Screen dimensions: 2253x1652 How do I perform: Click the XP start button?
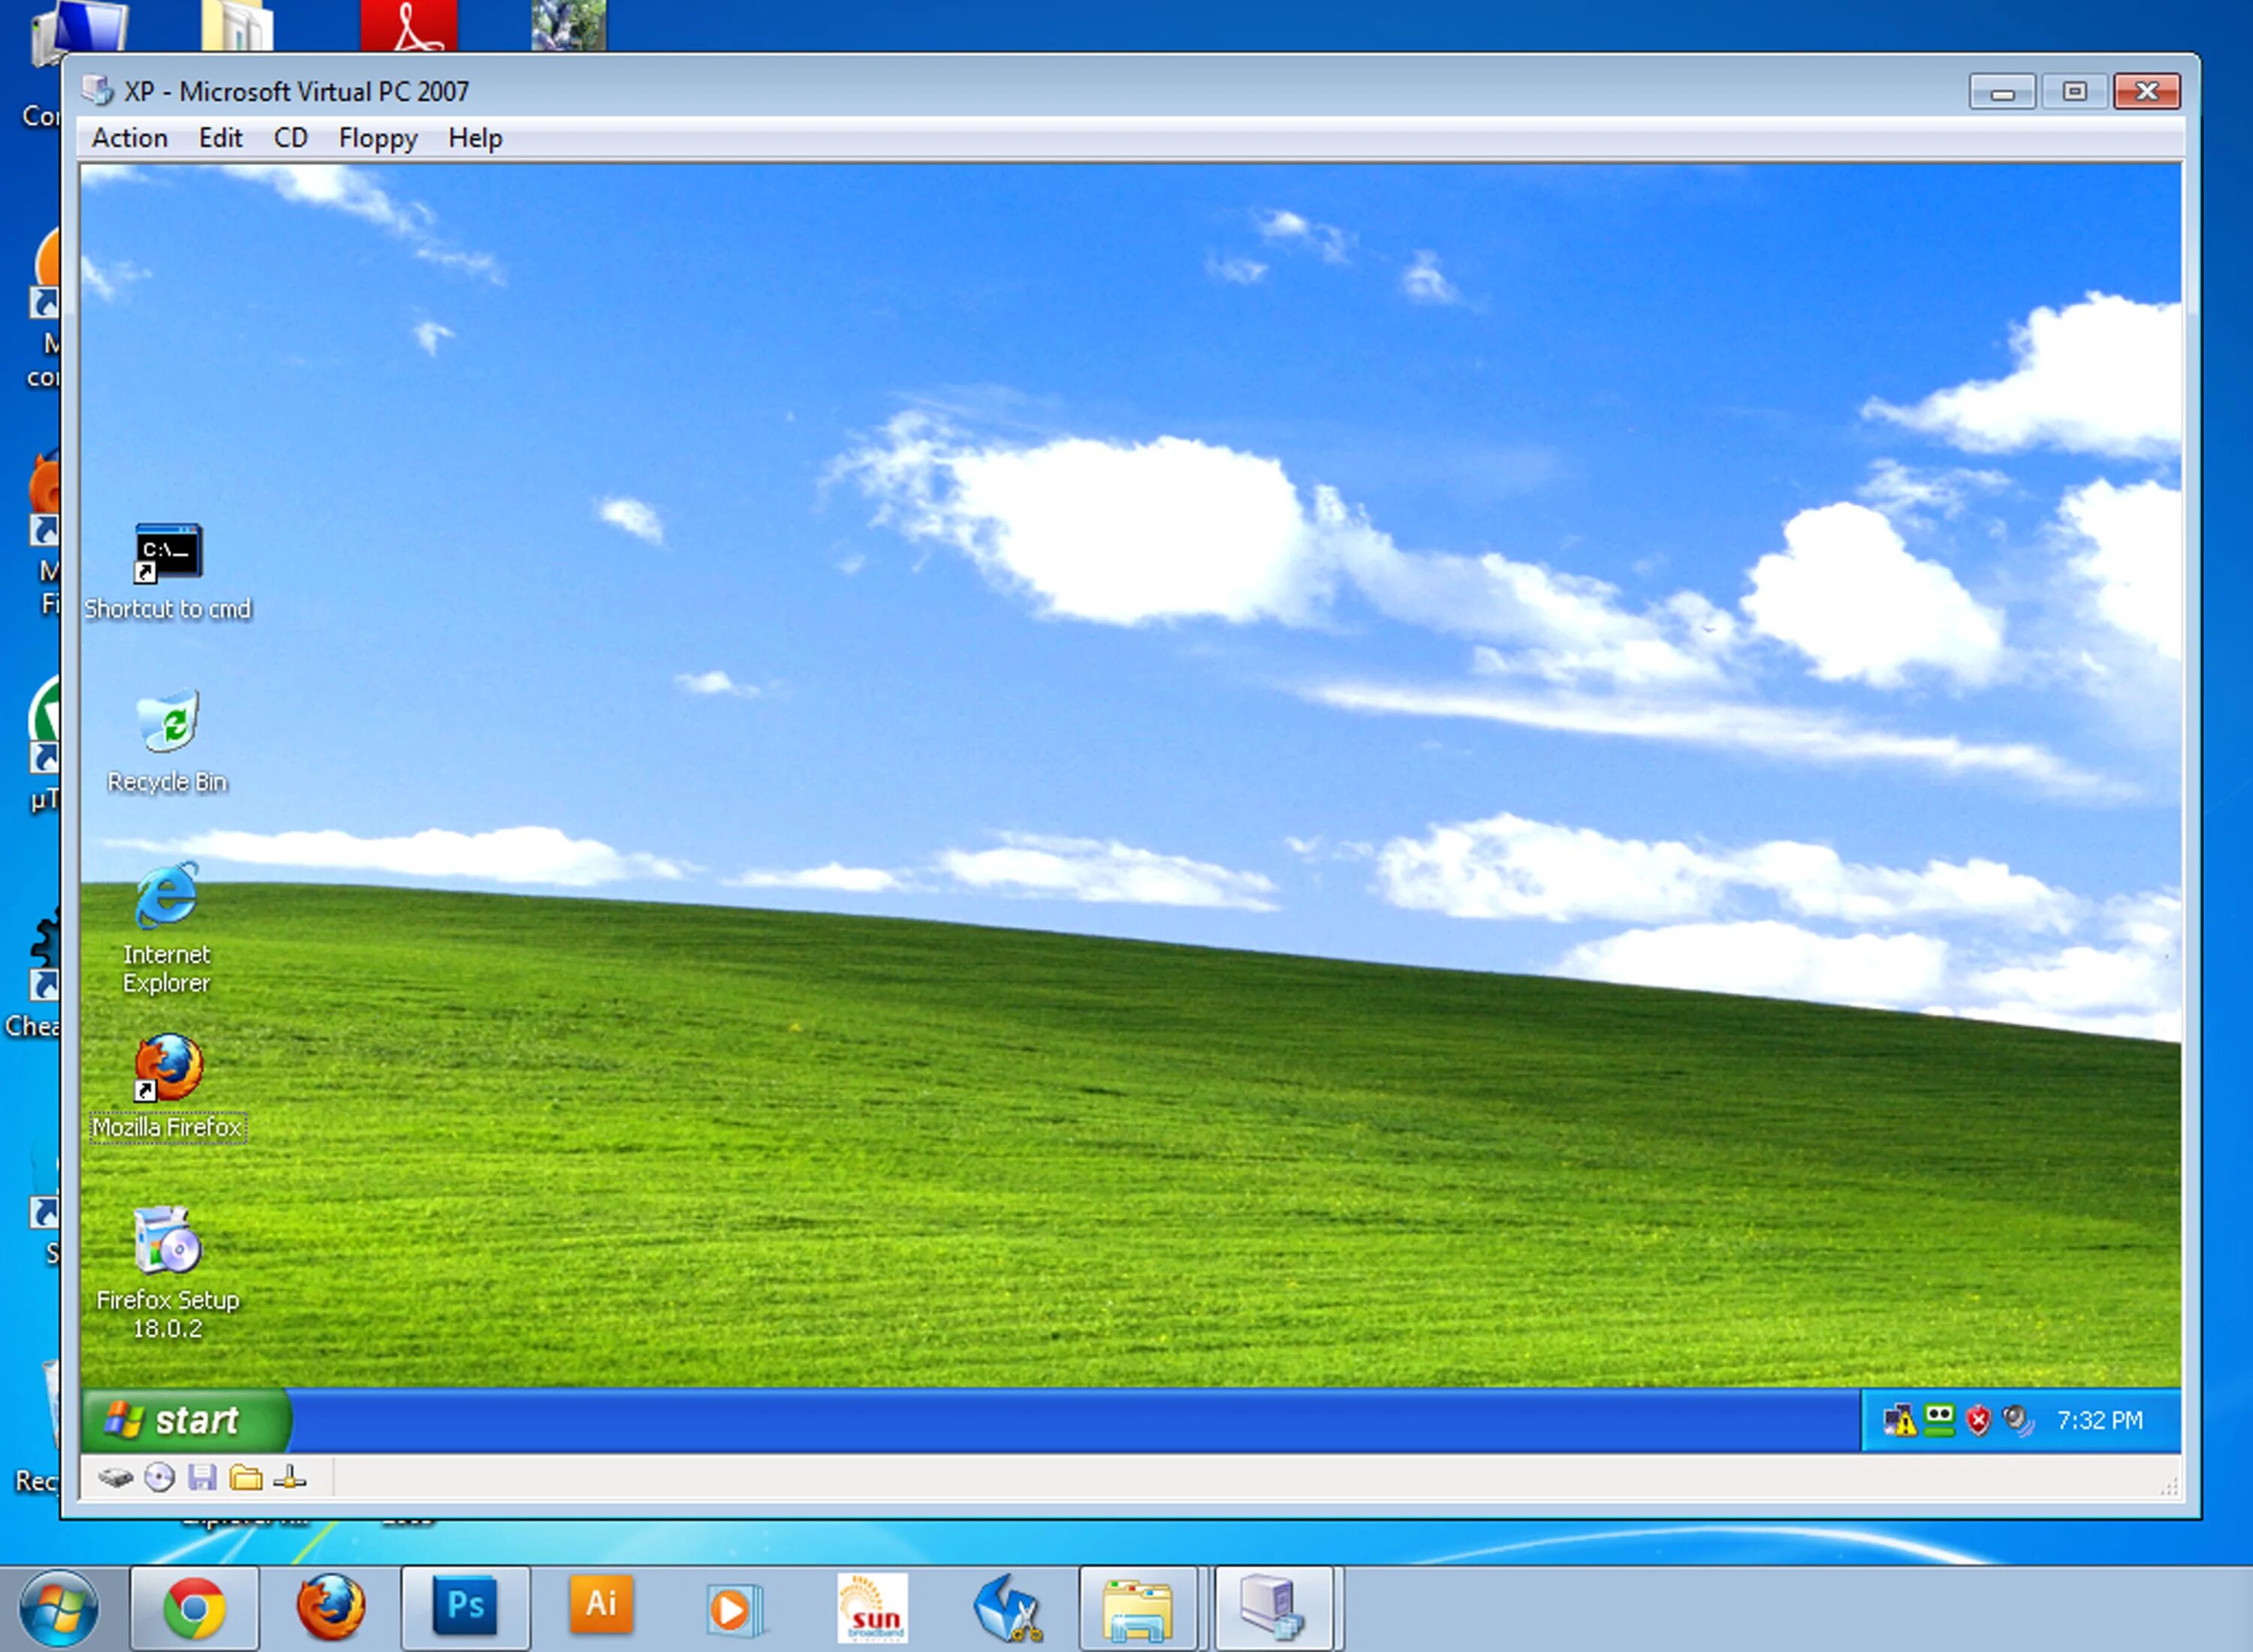(x=185, y=1420)
